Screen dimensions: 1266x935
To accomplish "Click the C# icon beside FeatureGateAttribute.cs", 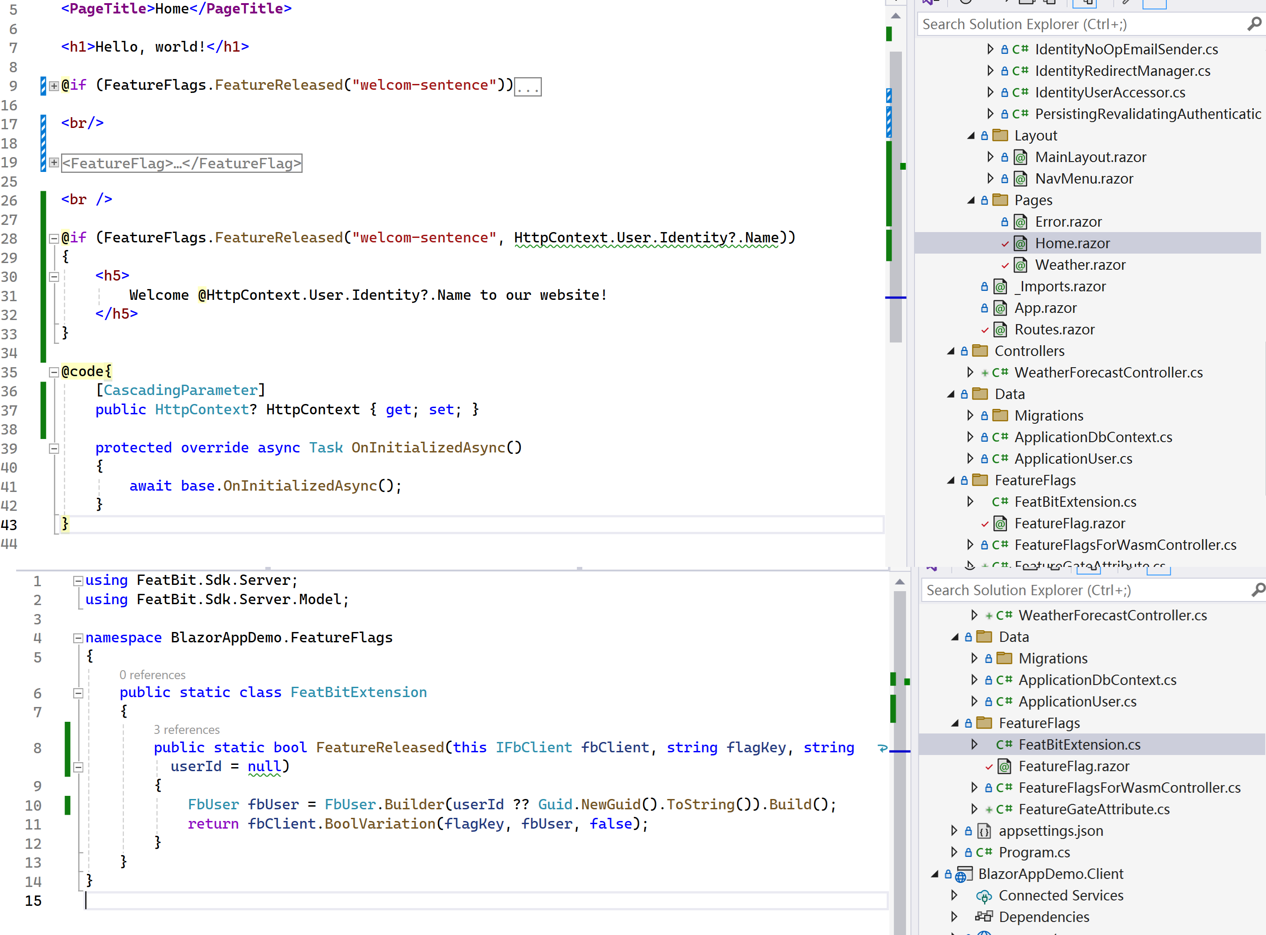I will tap(1005, 809).
